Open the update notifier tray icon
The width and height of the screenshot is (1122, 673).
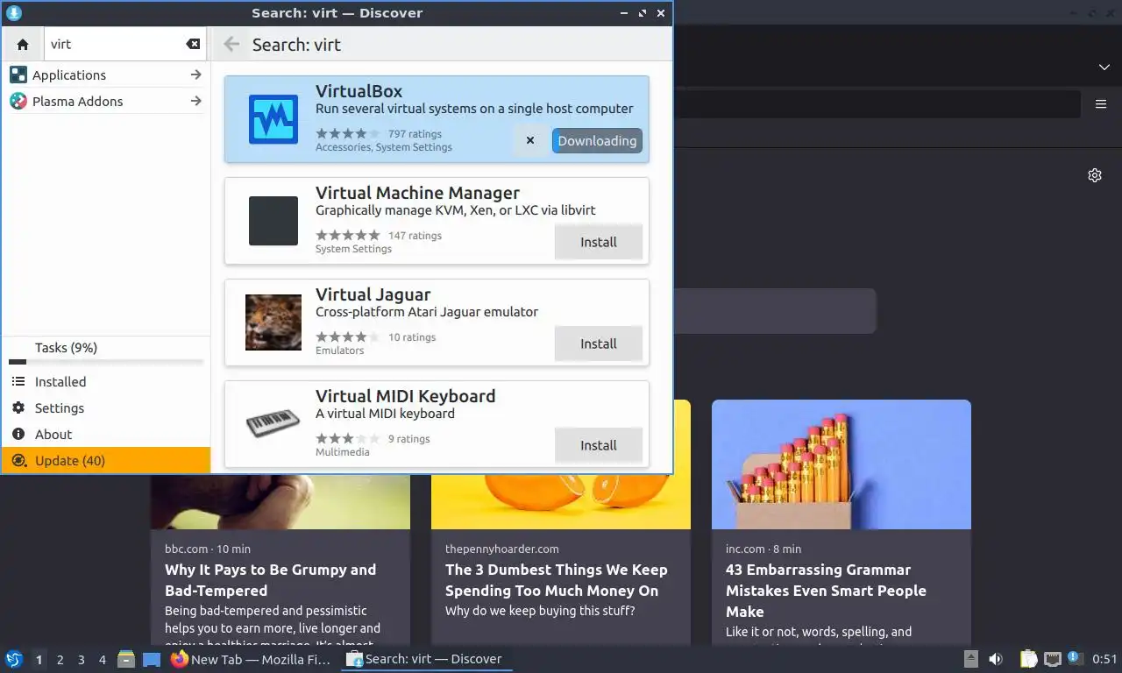point(1075,659)
